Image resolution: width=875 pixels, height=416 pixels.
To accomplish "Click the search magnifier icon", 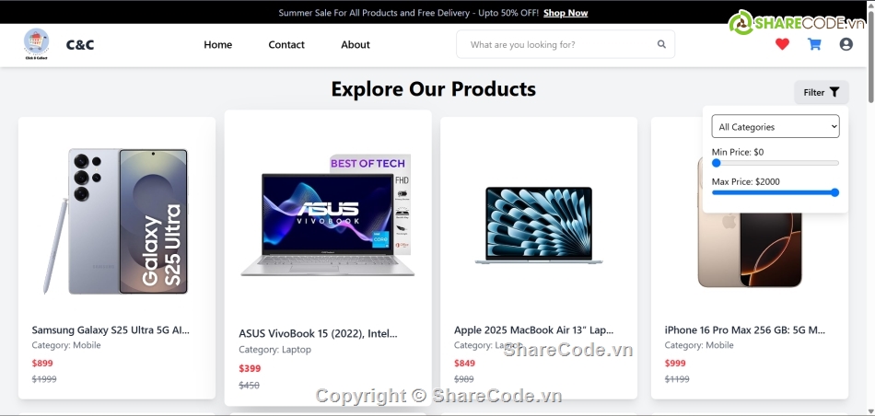I will (661, 44).
